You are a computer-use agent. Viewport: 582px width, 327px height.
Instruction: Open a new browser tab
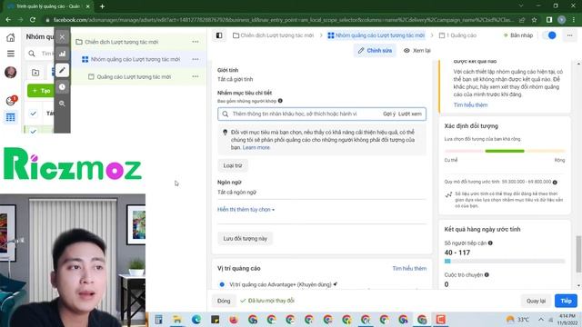(102, 6)
